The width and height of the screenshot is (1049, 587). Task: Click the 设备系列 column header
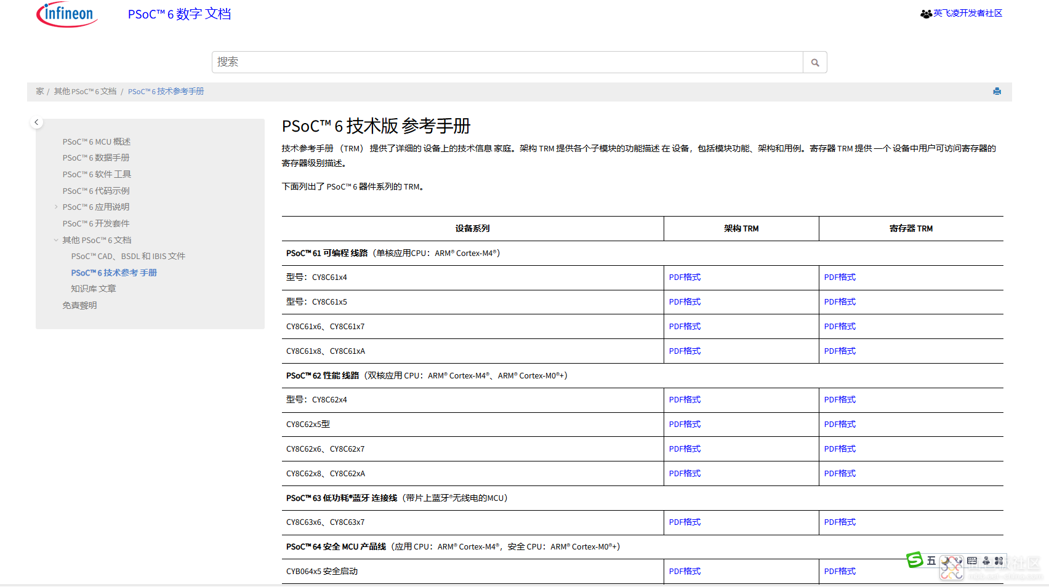point(473,228)
